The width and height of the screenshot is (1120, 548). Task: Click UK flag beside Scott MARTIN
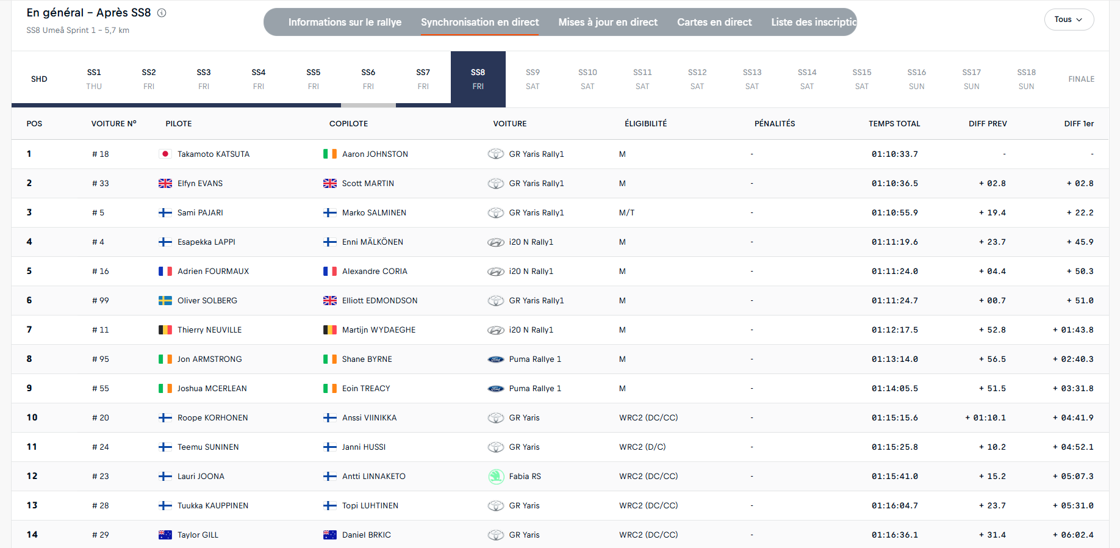tap(330, 183)
